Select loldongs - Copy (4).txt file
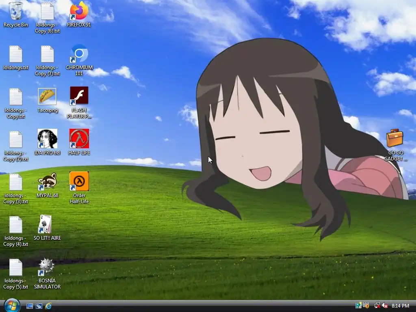This screenshot has width=416, height=312. point(16,231)
